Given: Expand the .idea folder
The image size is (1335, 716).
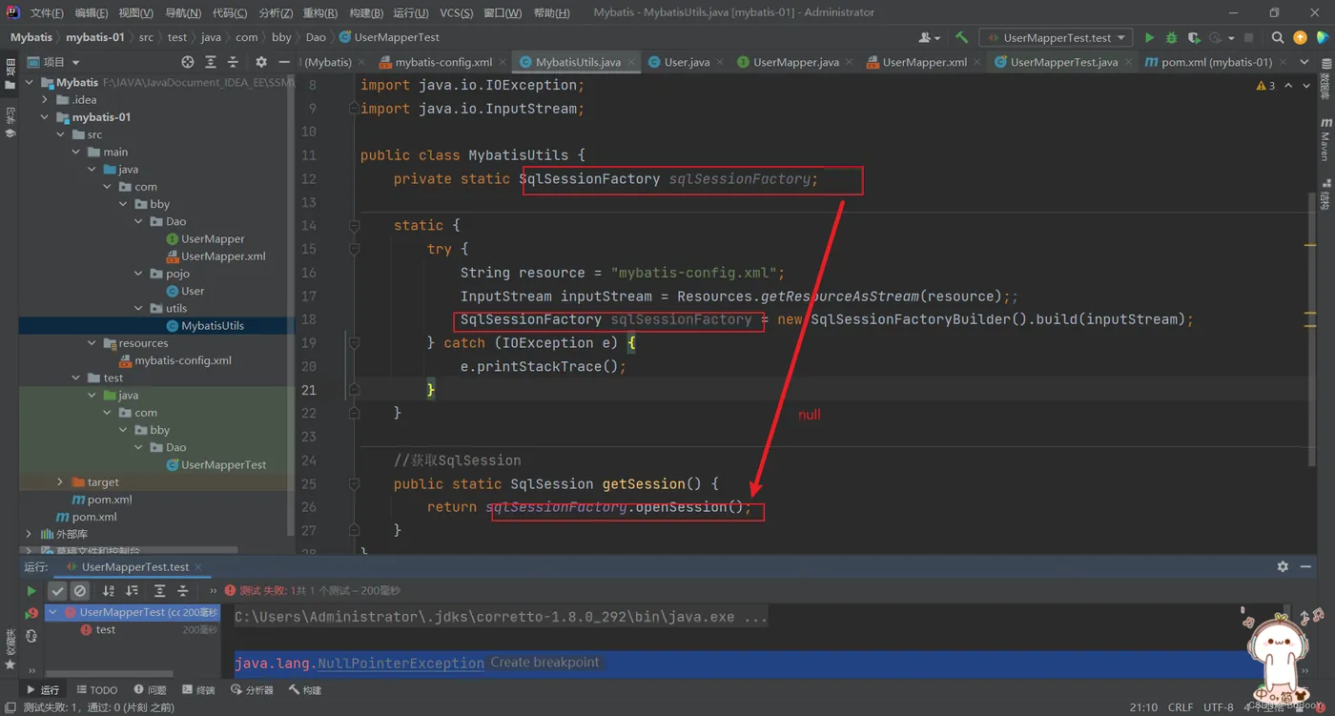Looking at the screenshot, I should coord(45,100).
